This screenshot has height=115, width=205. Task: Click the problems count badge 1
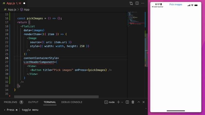pos(21,102)
